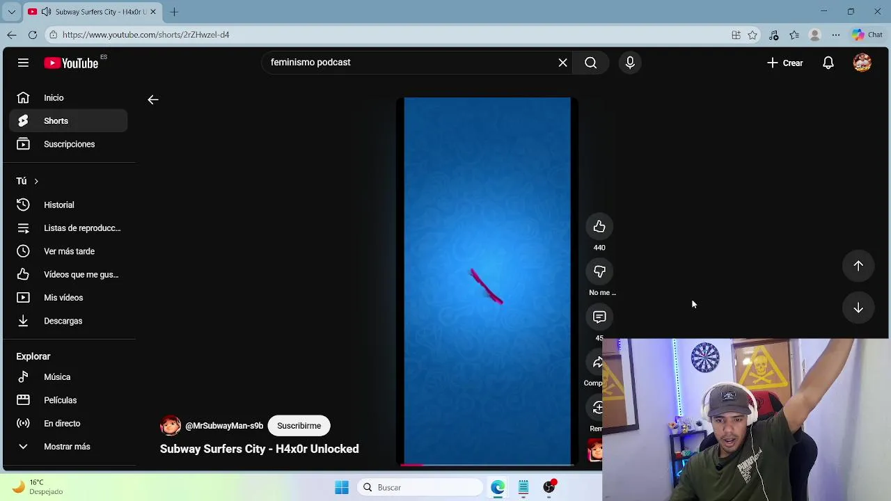The width and height of the screenshot is (891, 501).
Task: Open Películas under Explorar
Action: 68,400
